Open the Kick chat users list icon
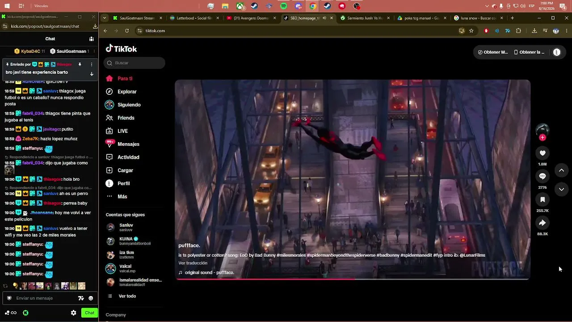 [91, 39]
